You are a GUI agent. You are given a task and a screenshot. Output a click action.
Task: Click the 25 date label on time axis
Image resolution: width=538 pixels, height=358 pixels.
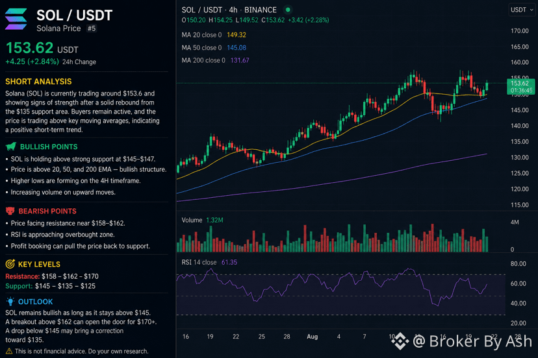tap(261, 337)
